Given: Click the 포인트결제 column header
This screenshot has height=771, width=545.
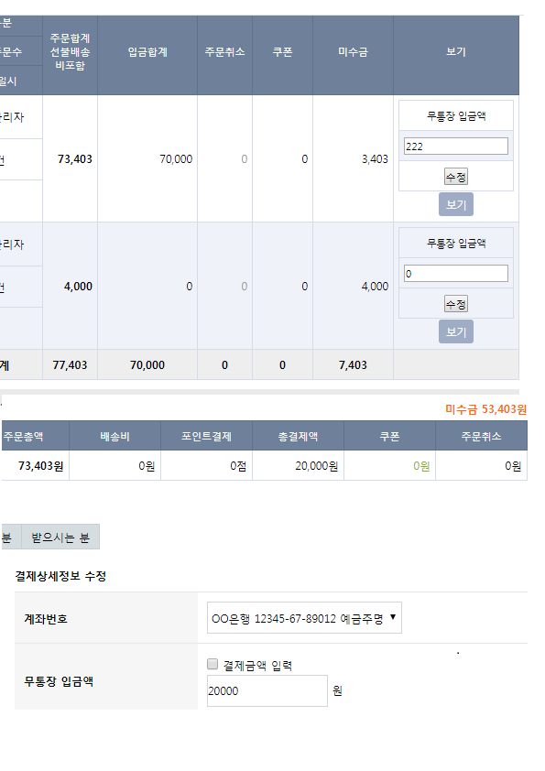Looking at the screenshot, I should (207, 436).
